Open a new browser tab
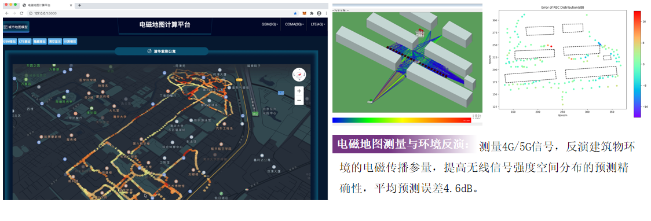 click(79, 5)
